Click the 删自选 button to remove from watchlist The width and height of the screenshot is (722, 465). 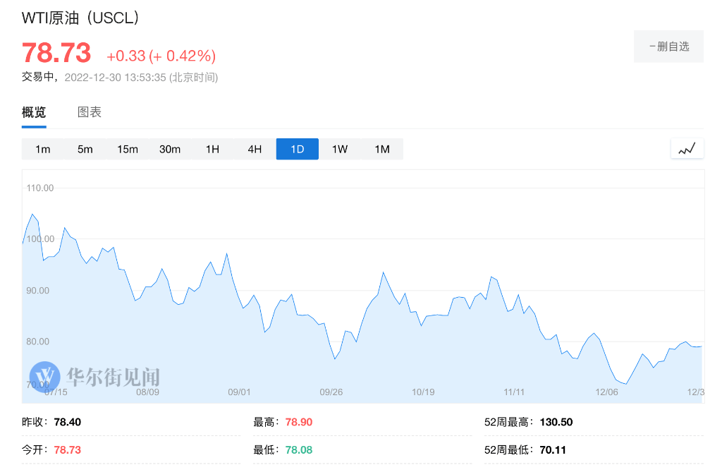[x=668, y=45]
